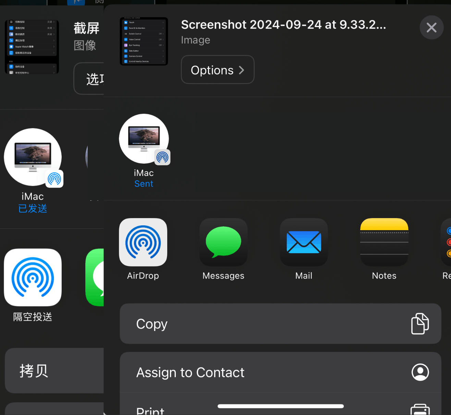Expand the Options disclosure chevron
This screenshot has height=415, width=451.
pyautogui.click(x=242, y=70)
